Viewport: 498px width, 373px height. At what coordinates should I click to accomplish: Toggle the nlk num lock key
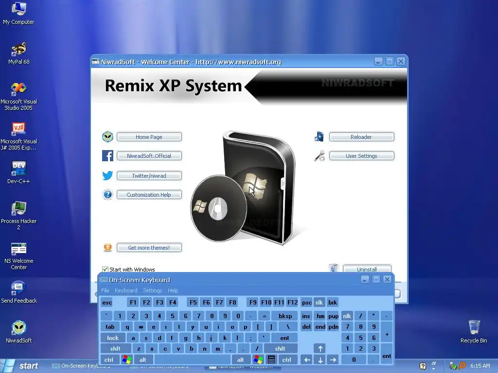click(x=347, y=316)
